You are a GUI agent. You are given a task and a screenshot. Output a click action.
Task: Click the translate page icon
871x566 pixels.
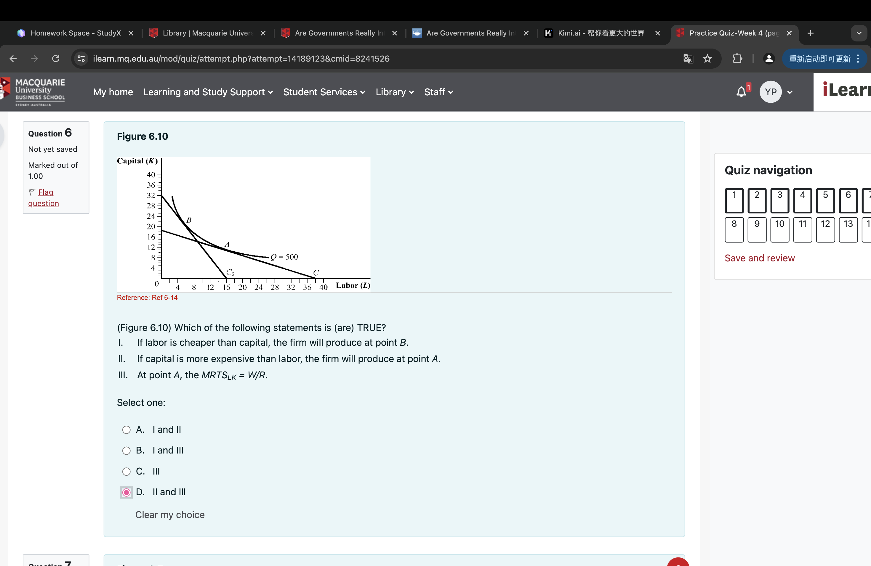click(689, 59)
